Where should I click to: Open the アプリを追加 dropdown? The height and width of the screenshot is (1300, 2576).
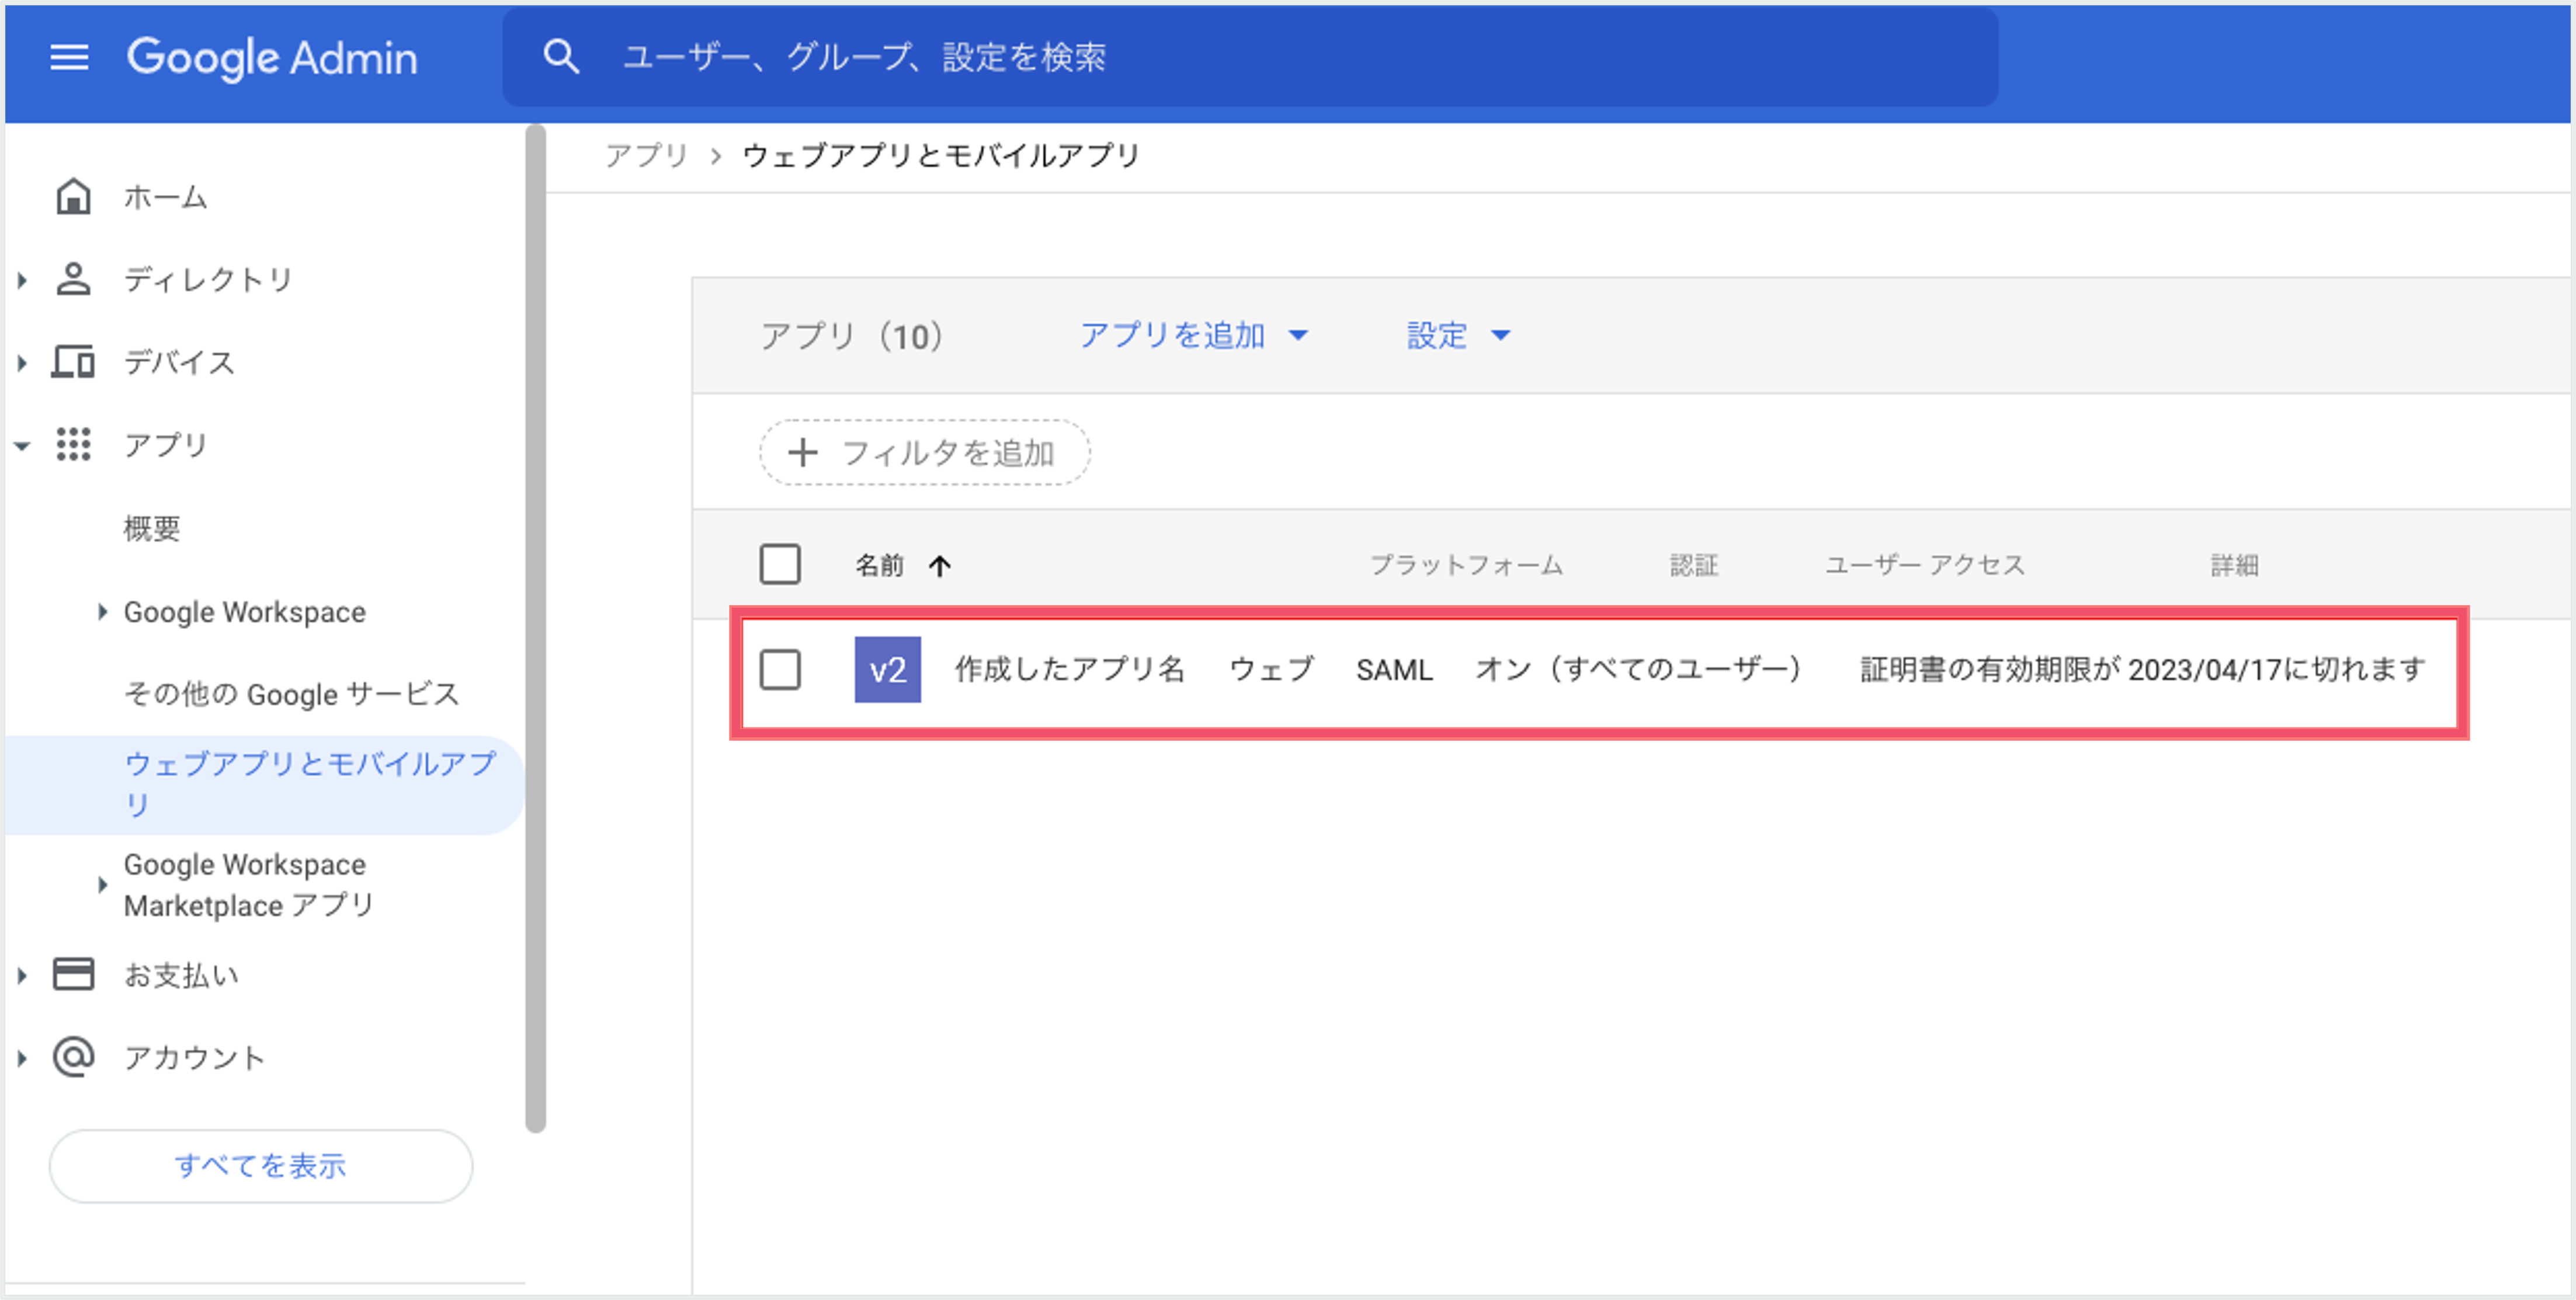click(x=1193, y=334)
